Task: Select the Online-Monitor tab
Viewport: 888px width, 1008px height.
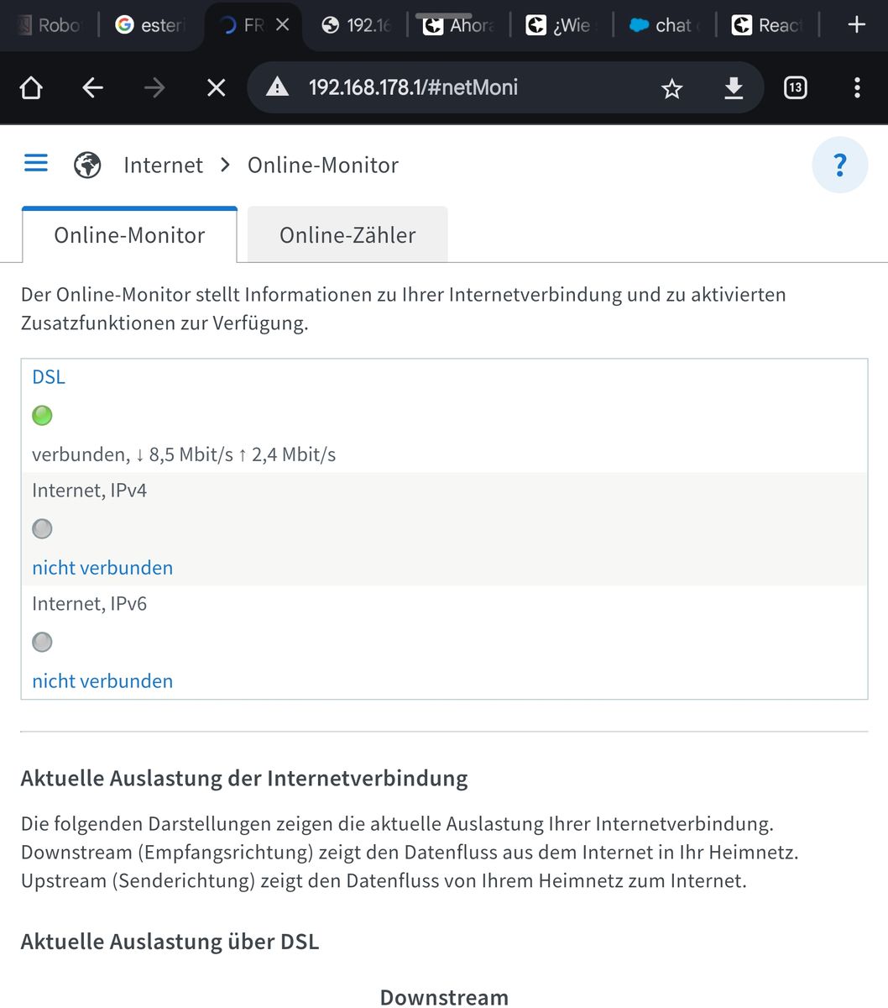Action: point(129,235)
